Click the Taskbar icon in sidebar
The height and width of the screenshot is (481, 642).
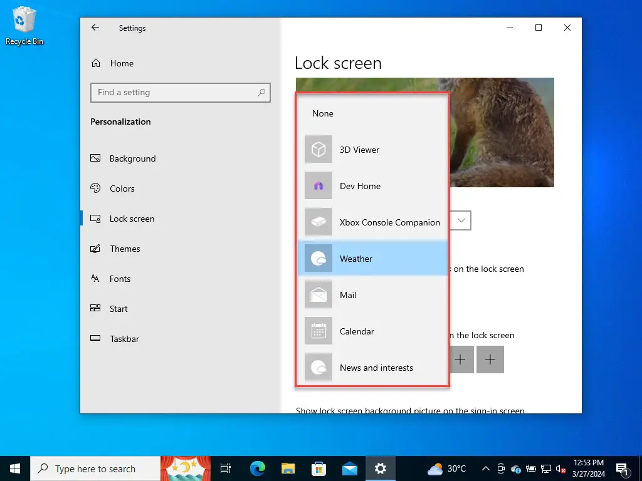pos(95,338)
